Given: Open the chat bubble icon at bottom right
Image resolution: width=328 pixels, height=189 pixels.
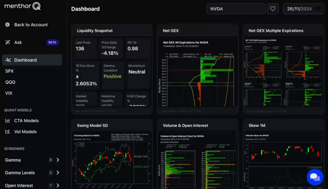Looking at the screenshot, I should (315, 177).
